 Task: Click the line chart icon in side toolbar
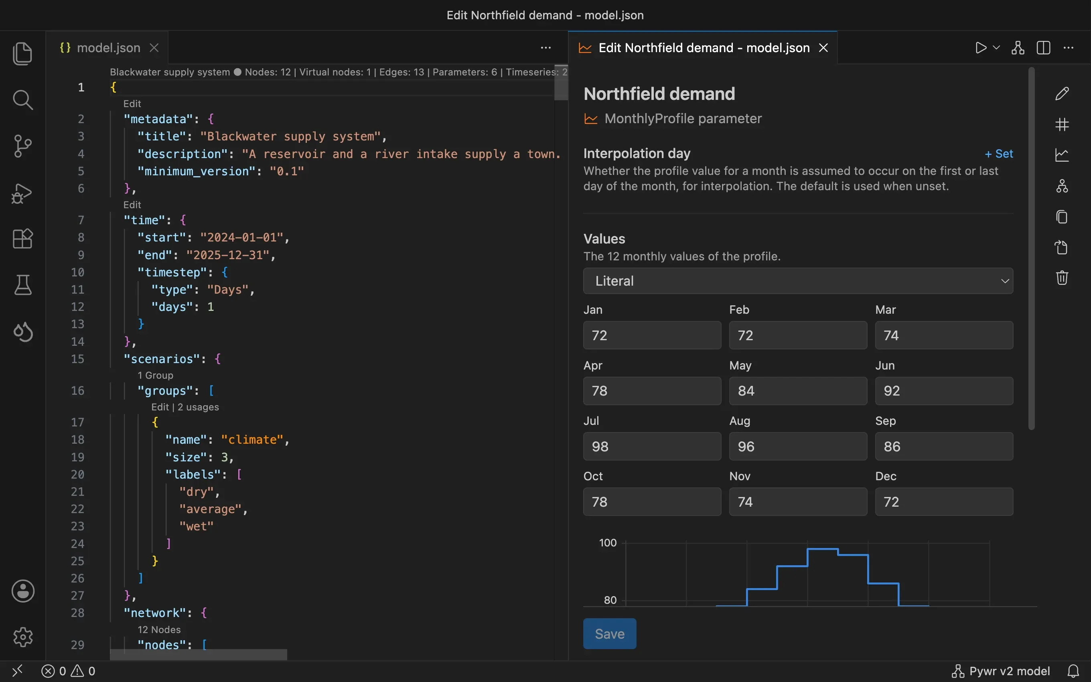[1062, 155]
